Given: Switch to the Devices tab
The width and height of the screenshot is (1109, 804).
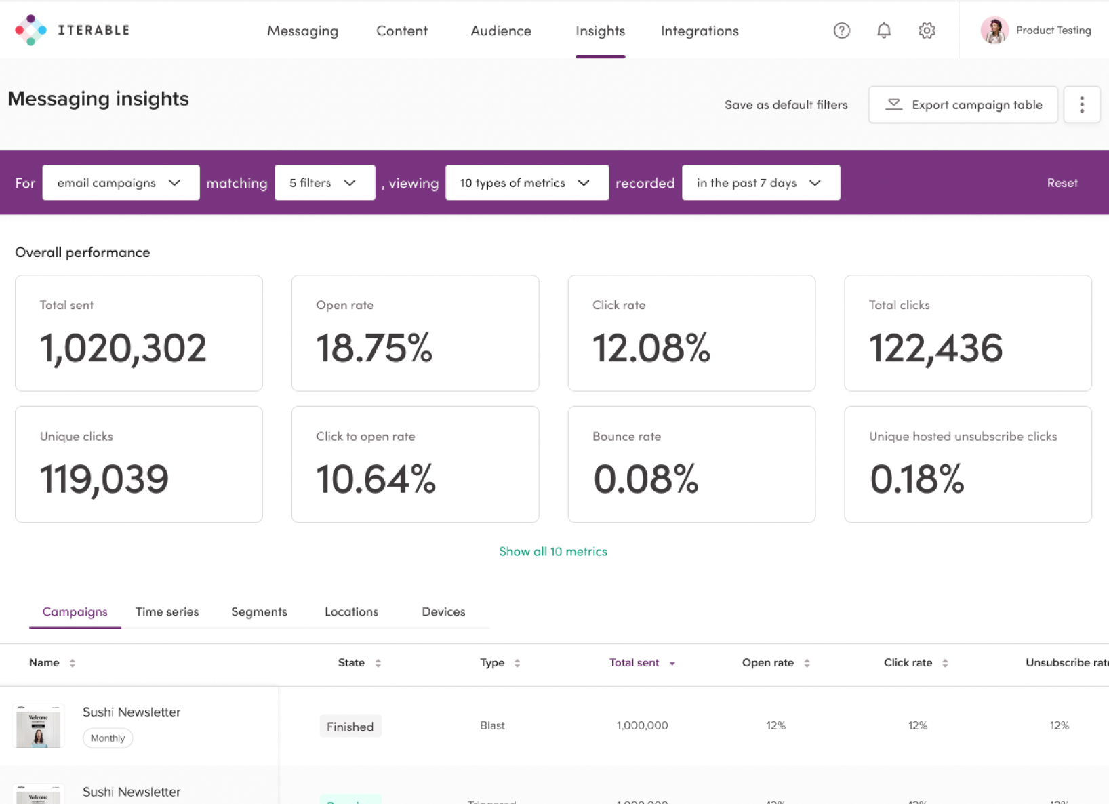Looking at the screenshot, I should pos(443,611).
